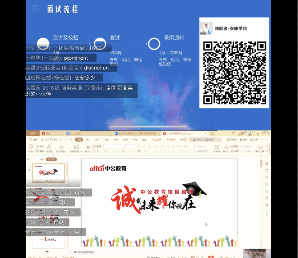Viewport: 298px width, 258px height.
Task: Switch to the 插入 ribbon tab
Action: coord(88,139)
